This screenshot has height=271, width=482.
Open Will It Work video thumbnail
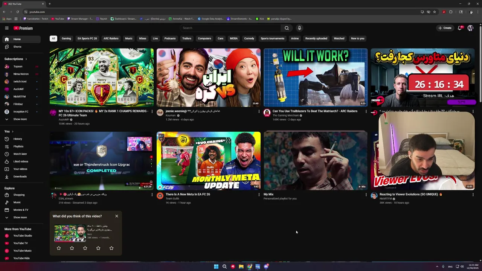(316, 78)
